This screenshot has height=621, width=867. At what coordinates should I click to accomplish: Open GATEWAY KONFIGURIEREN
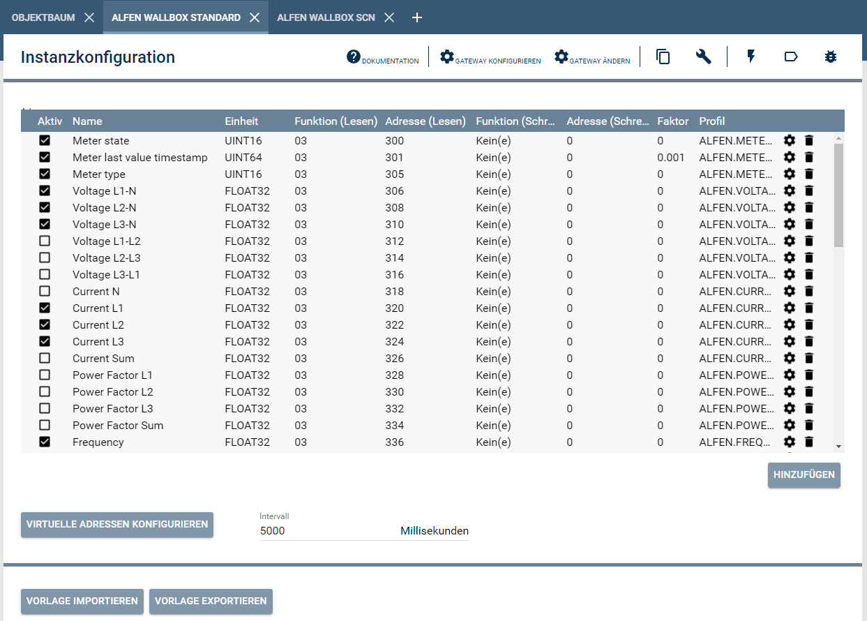tap(490, 58)
